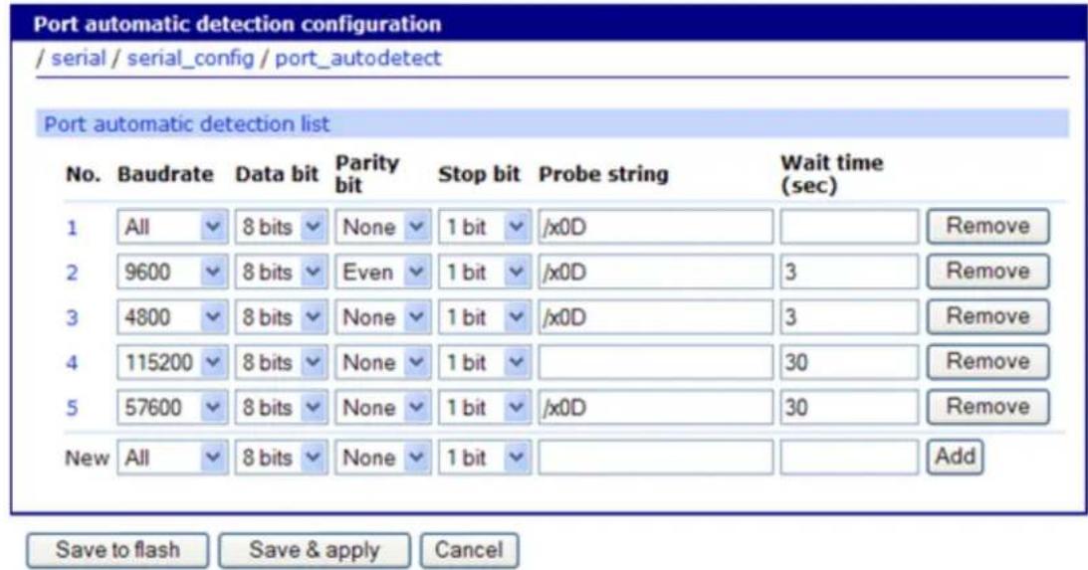Open Parity dropdown showing Even

click(383, 272)
